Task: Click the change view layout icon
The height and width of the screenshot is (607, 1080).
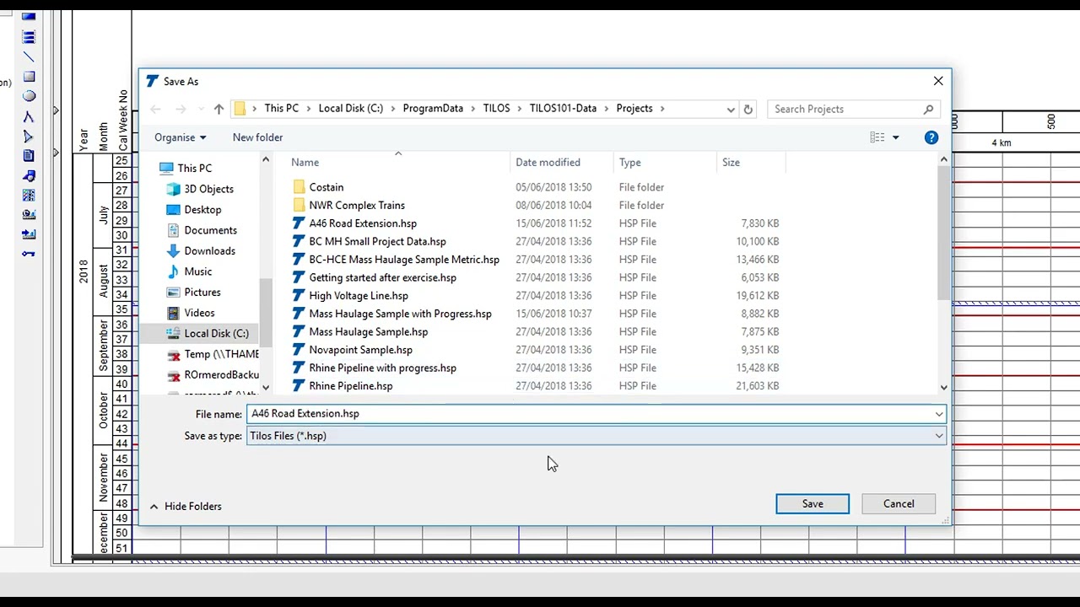Action: point(877,137)
